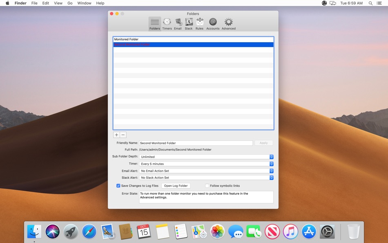
Task: Open the Edit menu
Action: coord(45,3)
